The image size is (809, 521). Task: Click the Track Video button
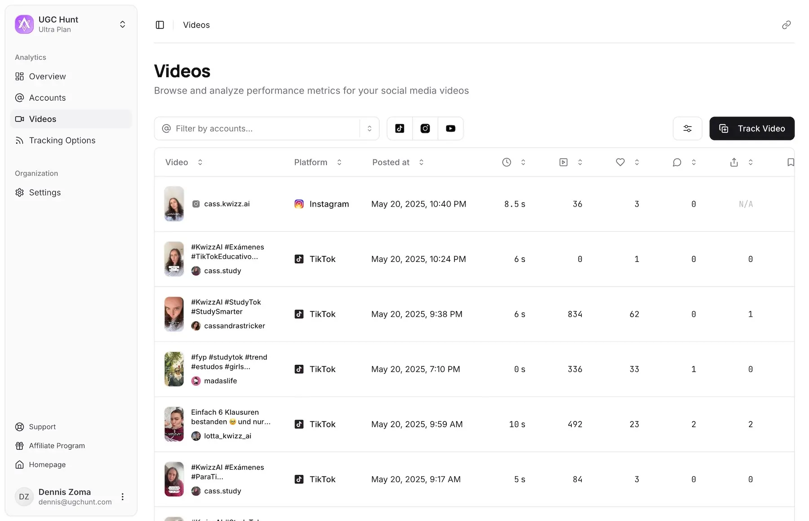752,128
